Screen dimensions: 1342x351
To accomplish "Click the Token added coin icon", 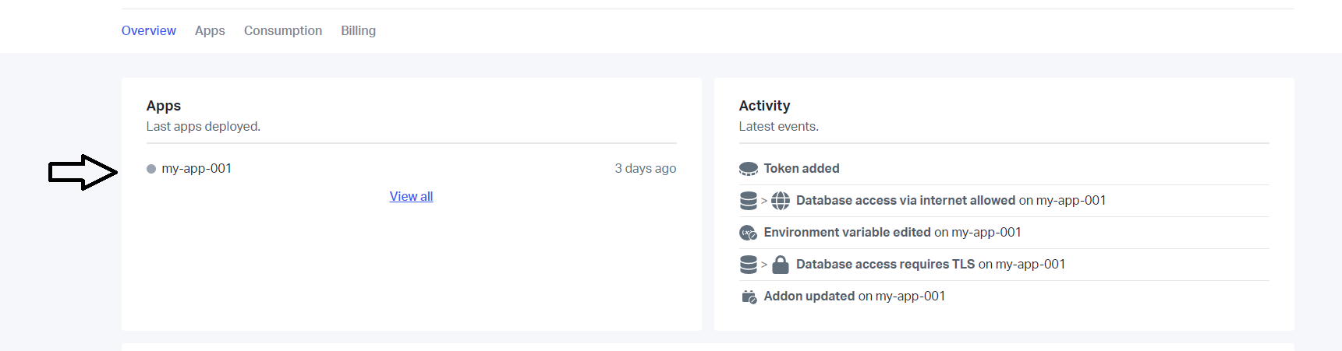I will pyautogui.click(x=749, y=169).
